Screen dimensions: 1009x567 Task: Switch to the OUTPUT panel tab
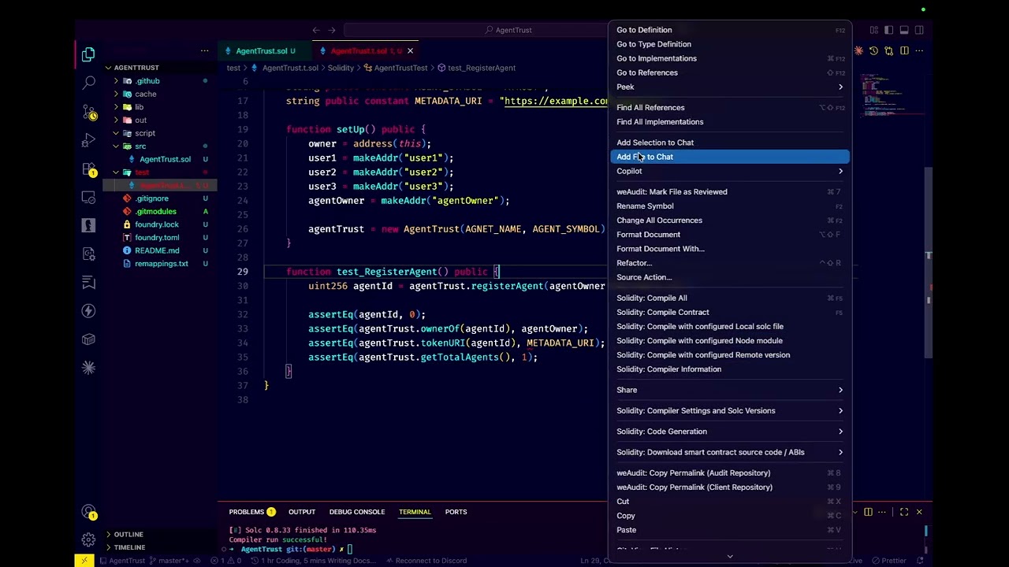click(x=302, y=512)
